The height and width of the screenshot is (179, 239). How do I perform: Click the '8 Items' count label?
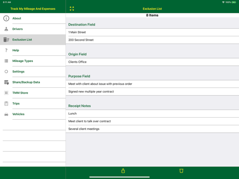click(152, 15)
